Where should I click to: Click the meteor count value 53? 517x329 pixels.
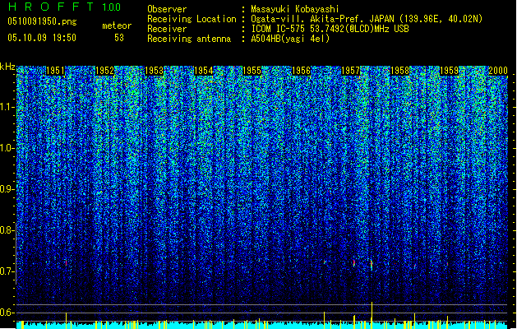[119, 38]
